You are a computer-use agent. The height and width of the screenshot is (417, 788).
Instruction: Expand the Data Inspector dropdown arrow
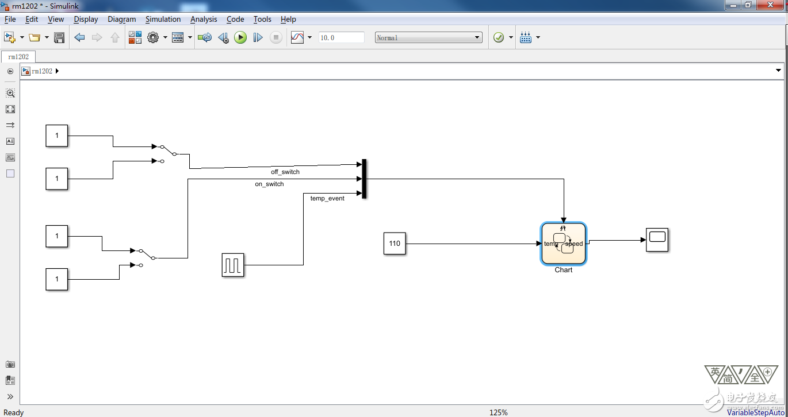[309, 38]
